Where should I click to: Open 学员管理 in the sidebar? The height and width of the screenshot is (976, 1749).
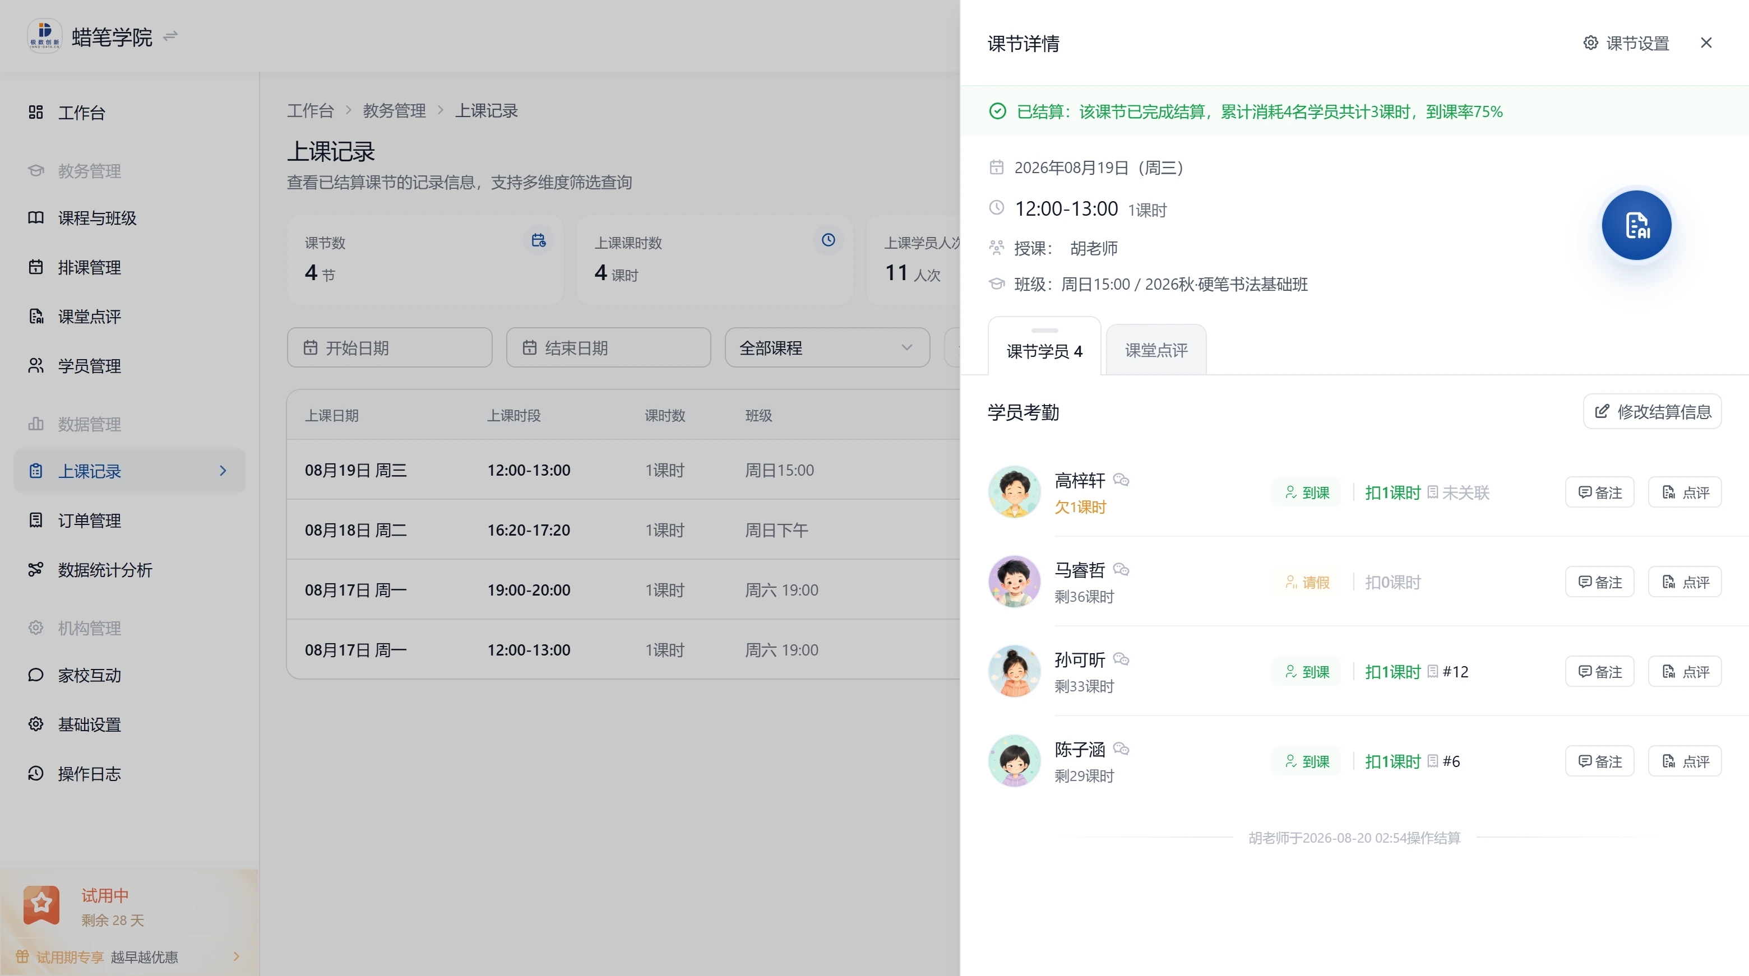click(129, 366)
